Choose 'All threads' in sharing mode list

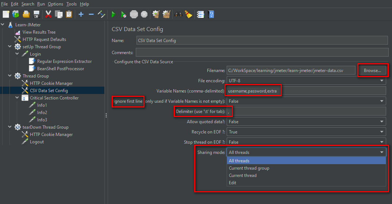click(x=306, y=161)
